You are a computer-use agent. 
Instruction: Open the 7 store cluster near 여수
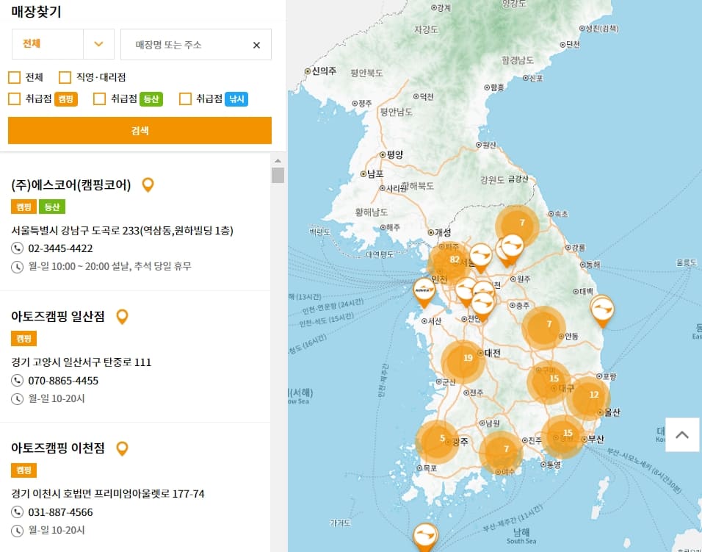pyautogui.click(x=501, y=452)
